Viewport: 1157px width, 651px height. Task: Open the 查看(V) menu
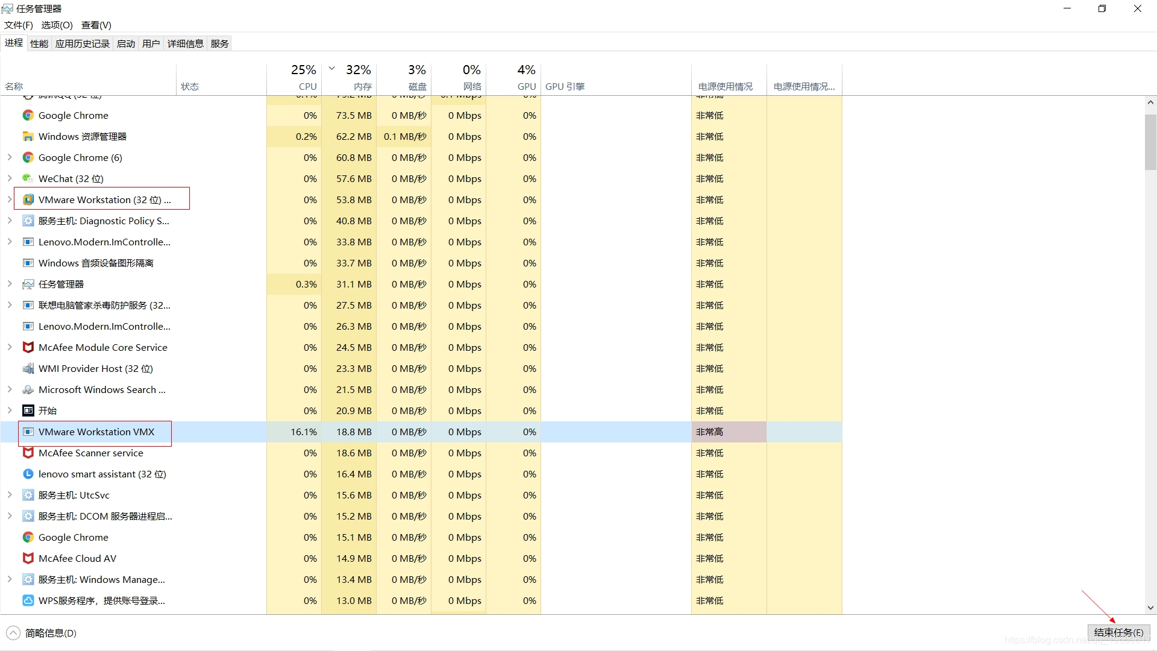[x=96, y=25]
